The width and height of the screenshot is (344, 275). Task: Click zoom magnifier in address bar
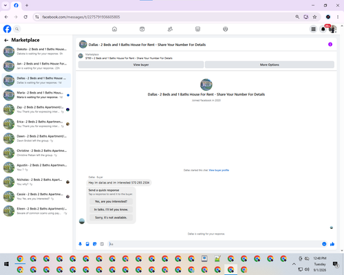coord(297,16)
